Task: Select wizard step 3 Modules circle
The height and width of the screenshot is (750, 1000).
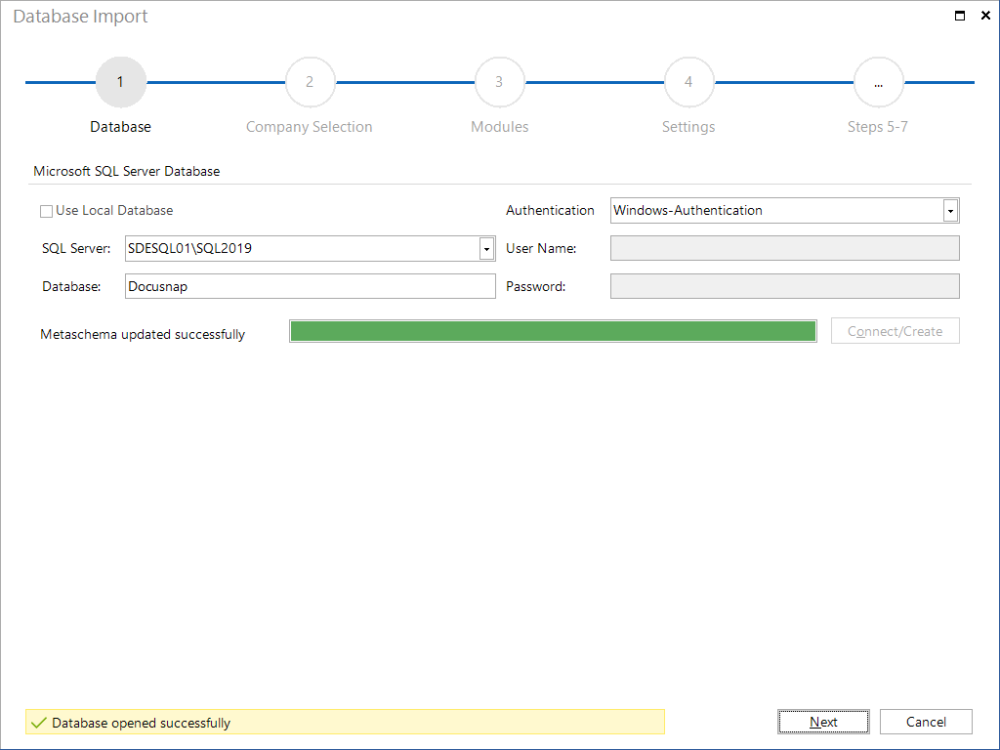Action: [499, 82]
